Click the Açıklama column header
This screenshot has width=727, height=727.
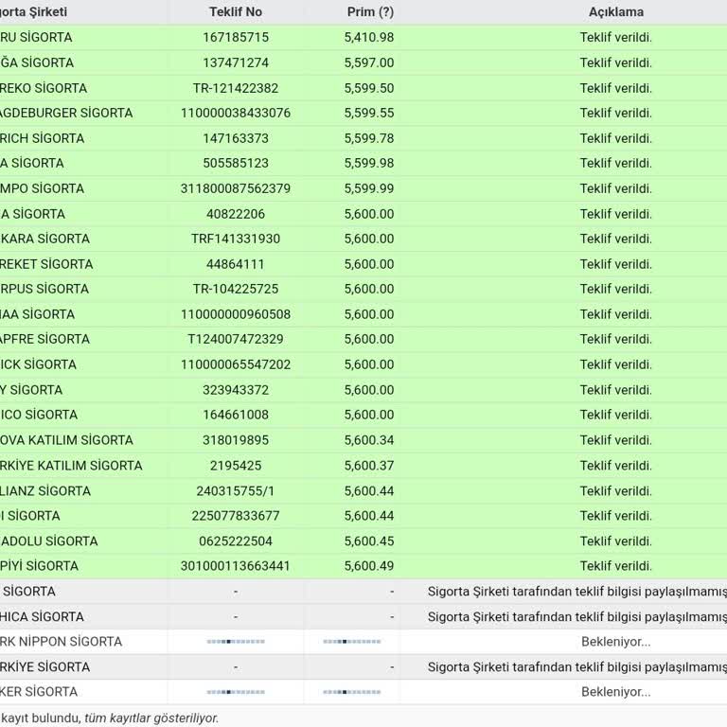615,11
